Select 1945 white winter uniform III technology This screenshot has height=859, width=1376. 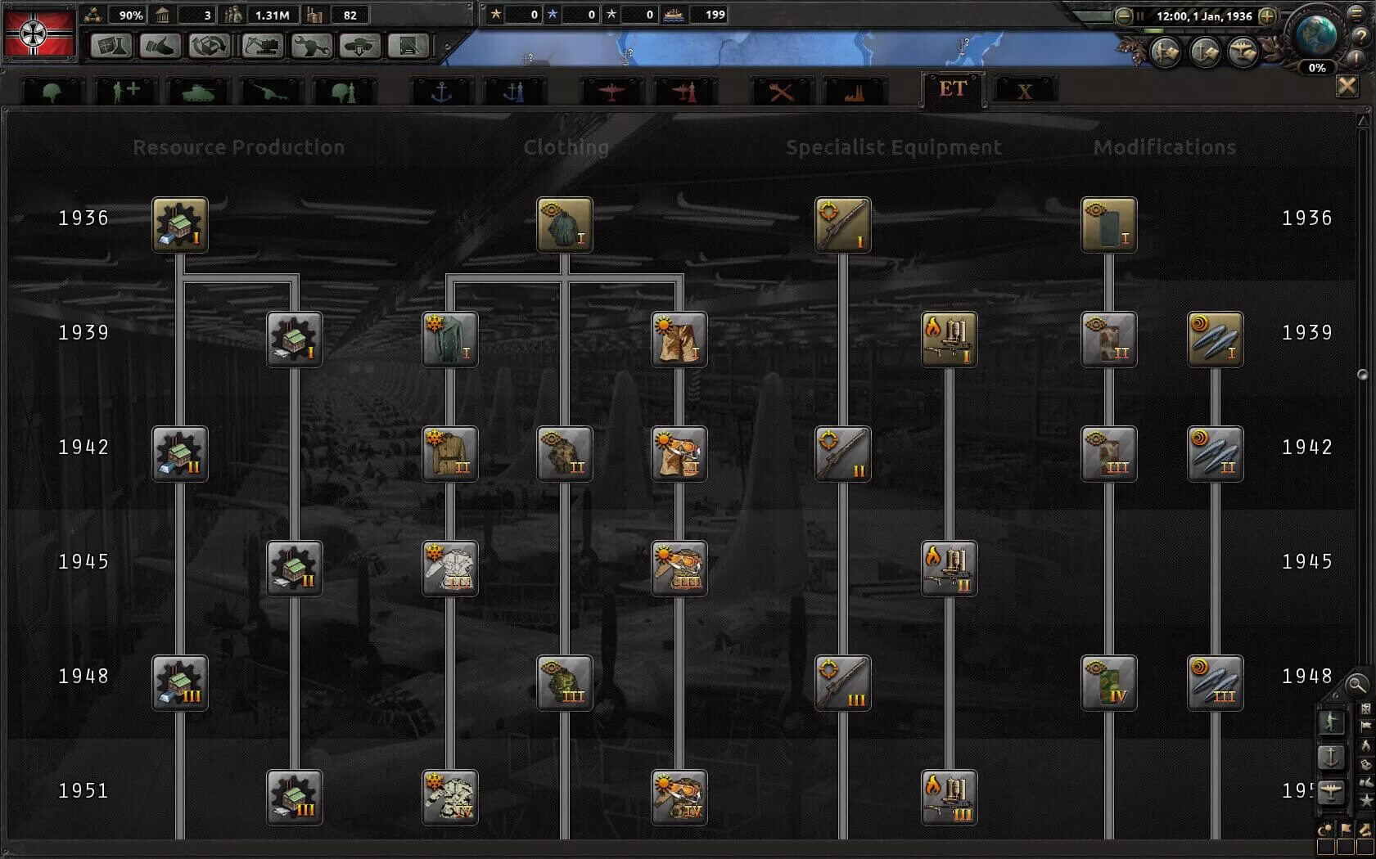point(450,568)
